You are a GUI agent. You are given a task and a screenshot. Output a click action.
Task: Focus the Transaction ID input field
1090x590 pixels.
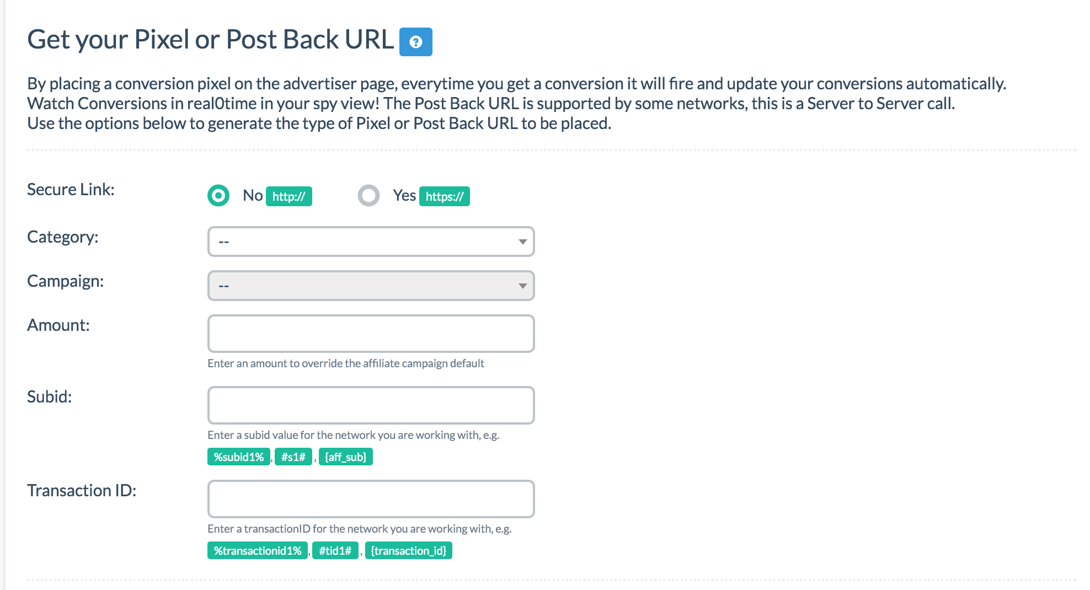coord(371,499)
